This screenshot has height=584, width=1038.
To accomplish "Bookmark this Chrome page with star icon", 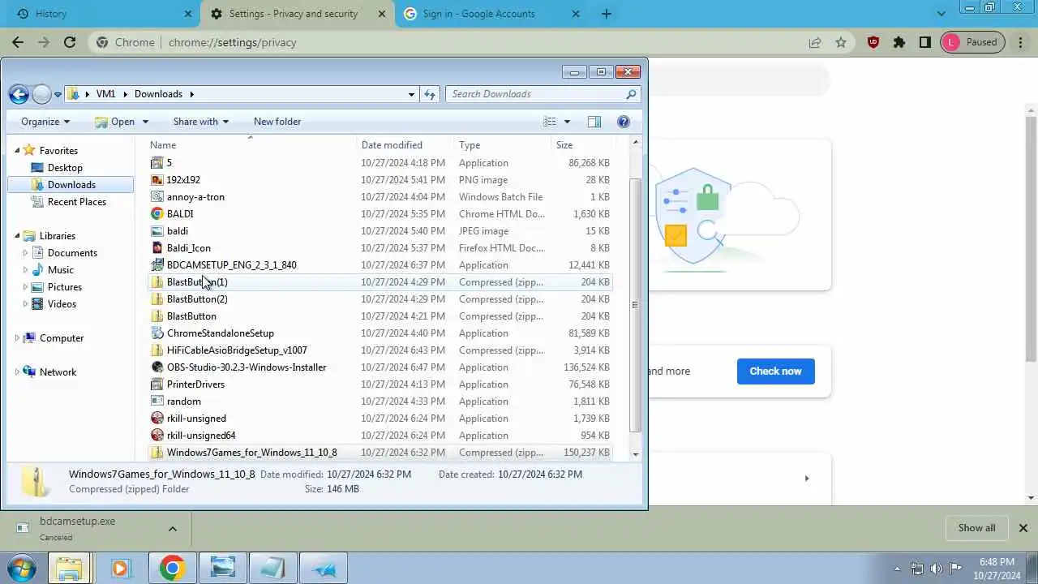I will point(841,42).
